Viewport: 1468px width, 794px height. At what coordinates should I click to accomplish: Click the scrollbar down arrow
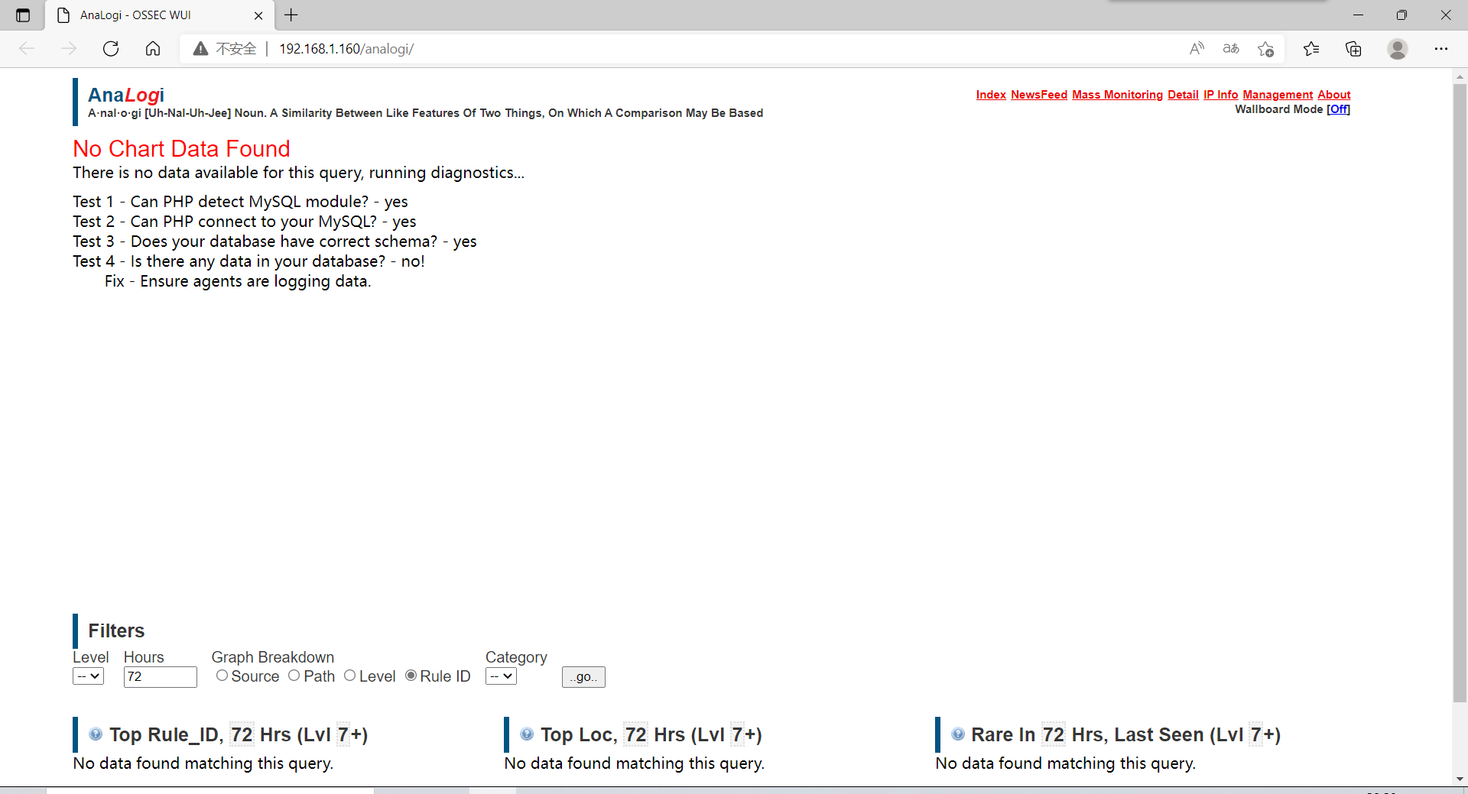(1460, 779)
